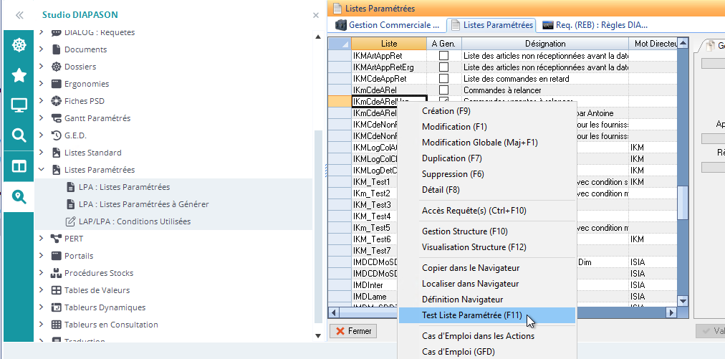This screenshot has width=725, height=359.
Task: Expand the Documents tree node
Action: tap(41, 49)
